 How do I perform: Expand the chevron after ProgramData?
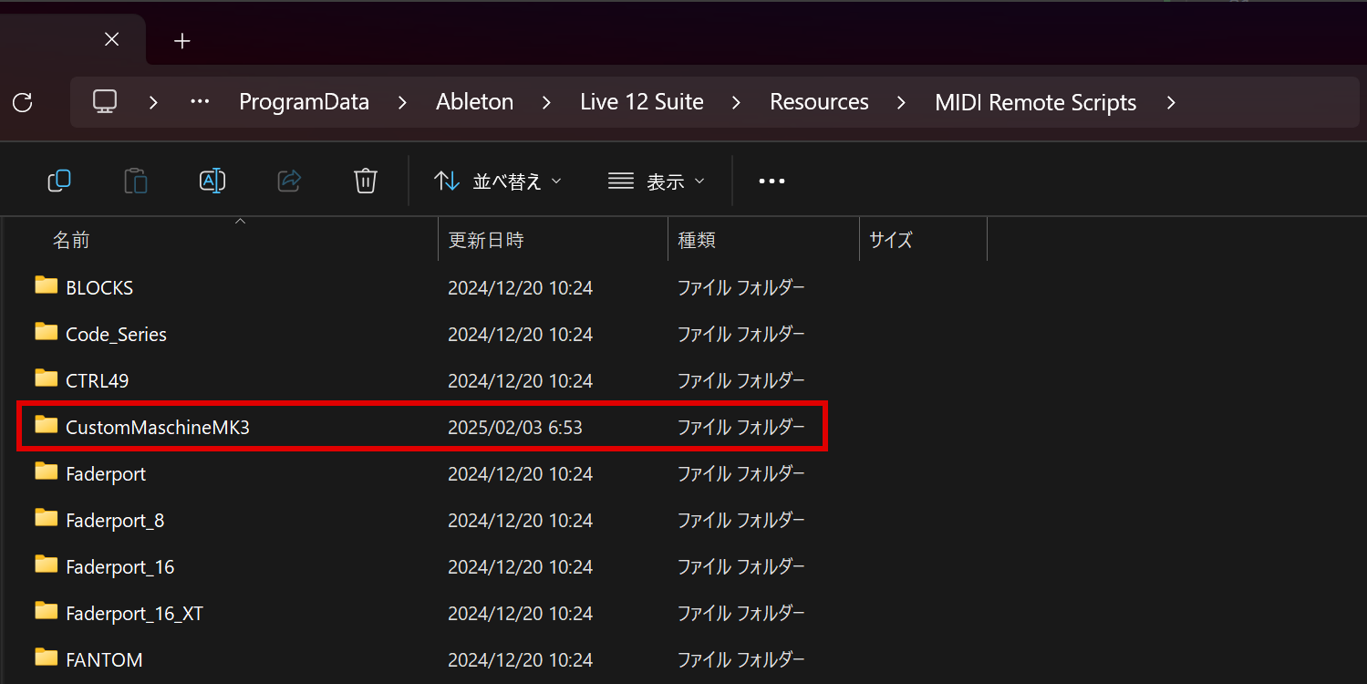(x=402, y=102)
